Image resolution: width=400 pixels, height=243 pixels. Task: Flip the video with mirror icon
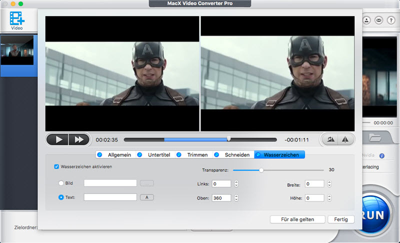345,139
